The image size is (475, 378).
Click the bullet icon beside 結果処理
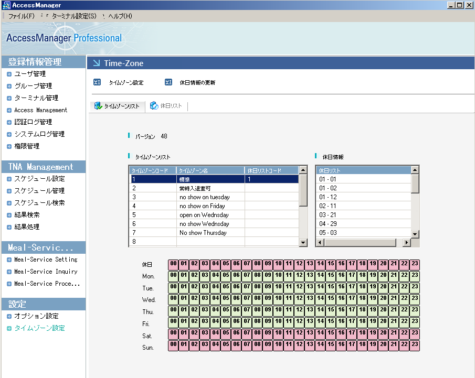tap(9, 228)
